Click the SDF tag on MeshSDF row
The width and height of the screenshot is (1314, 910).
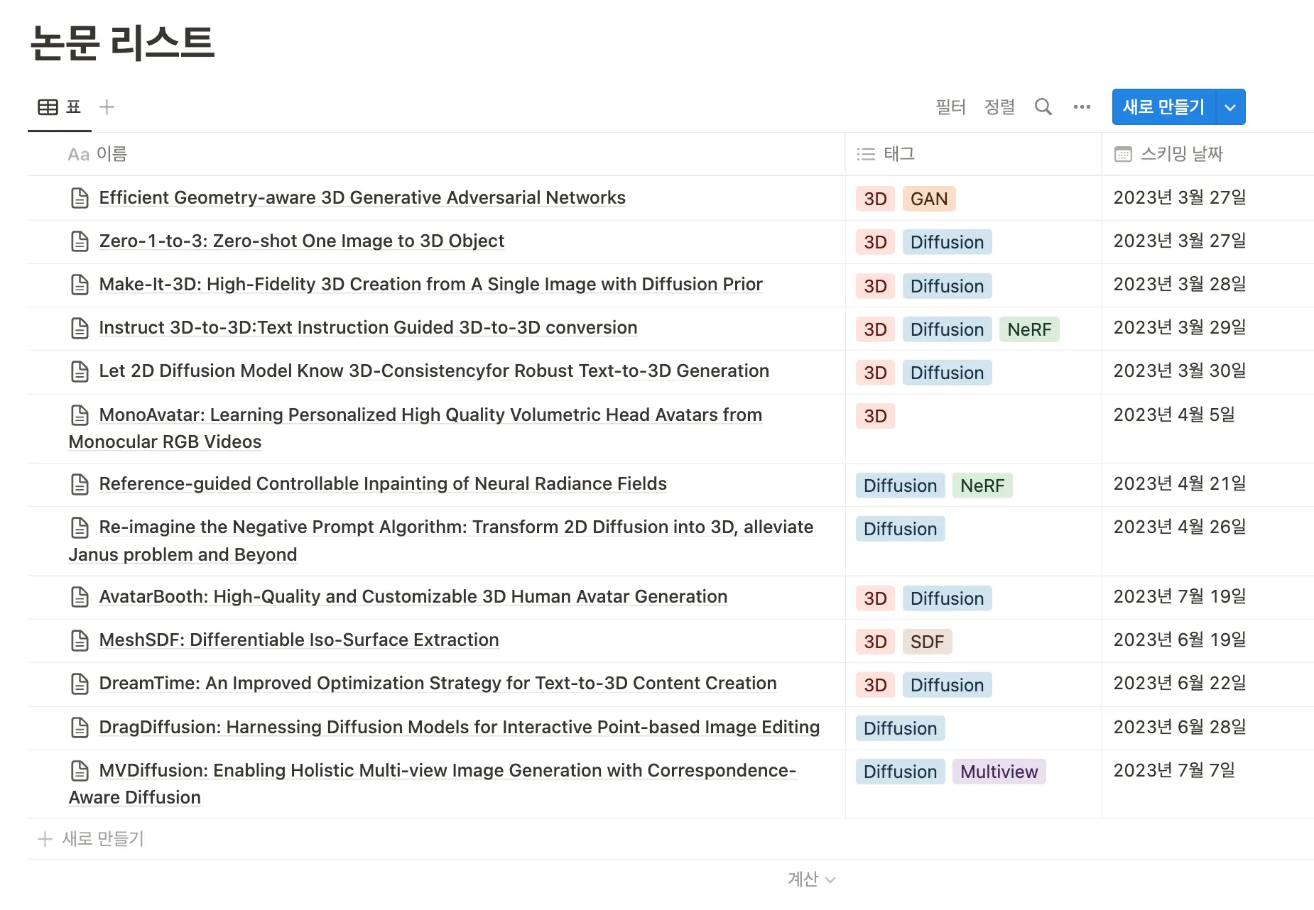pyautogui.click(x=927, y=642)
